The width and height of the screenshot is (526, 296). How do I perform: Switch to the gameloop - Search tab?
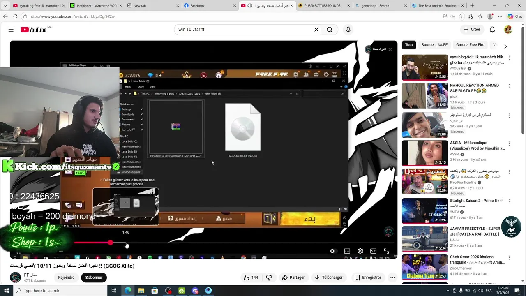(x=381, y=6)
